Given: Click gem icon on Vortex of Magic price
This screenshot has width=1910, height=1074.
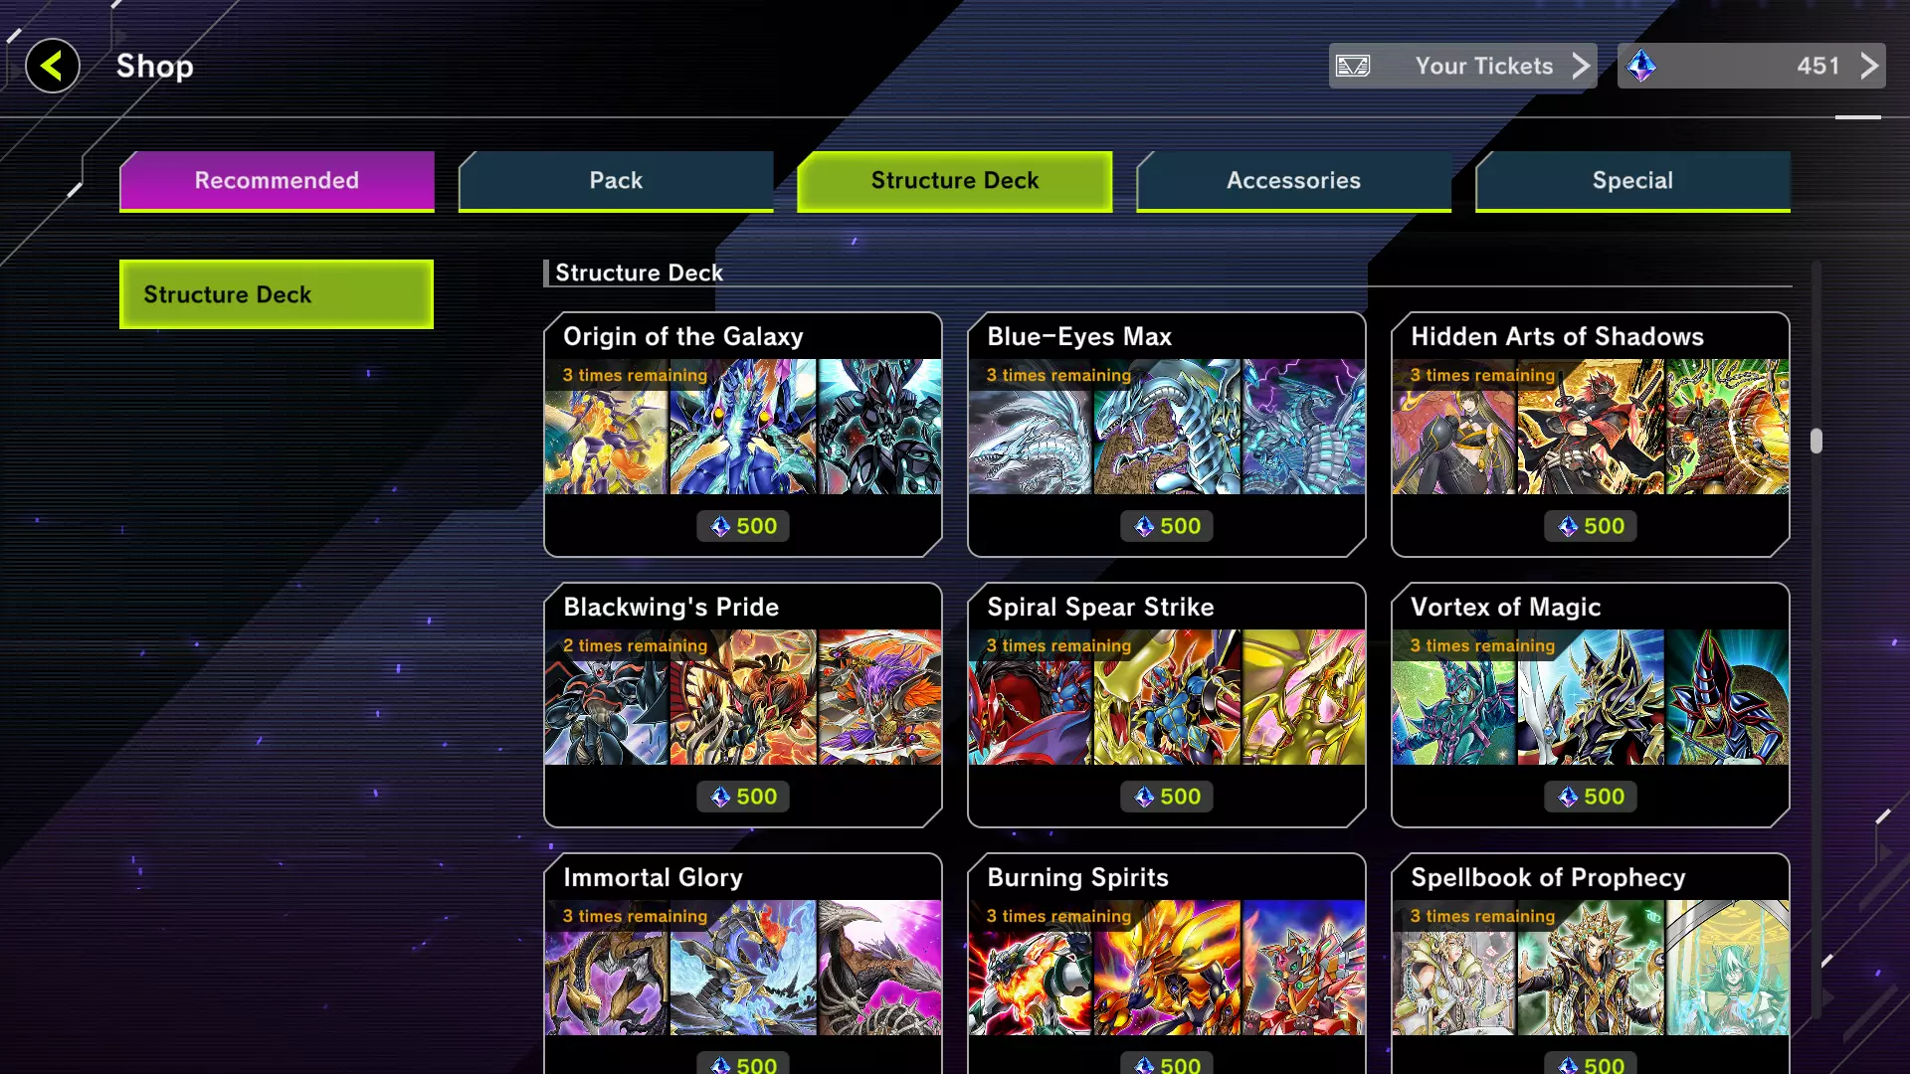Looking at the screenshot, I should (1568, 798).
